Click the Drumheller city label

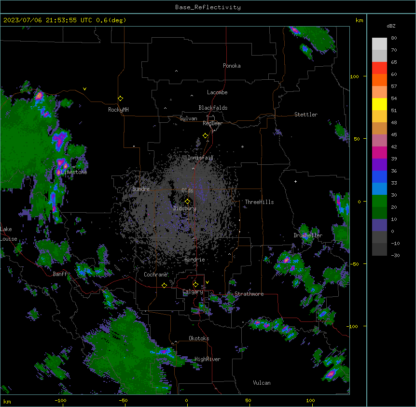308,235
